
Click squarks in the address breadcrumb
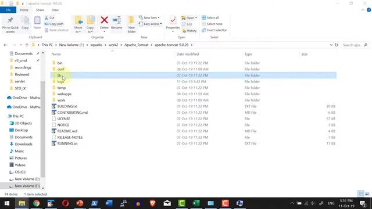pyautogui.click(x=96, y=45)
